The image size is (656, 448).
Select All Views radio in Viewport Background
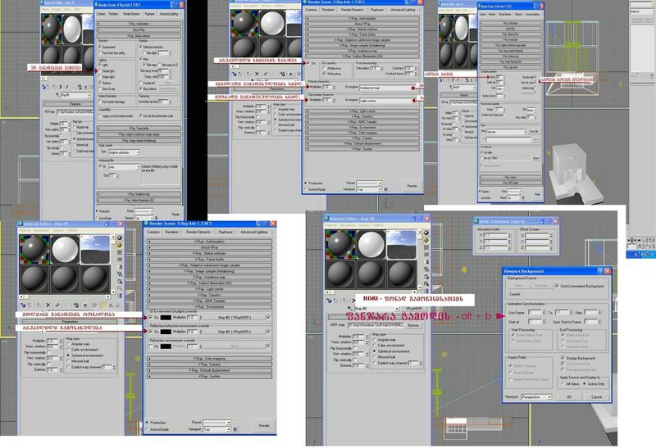point(563,383)
